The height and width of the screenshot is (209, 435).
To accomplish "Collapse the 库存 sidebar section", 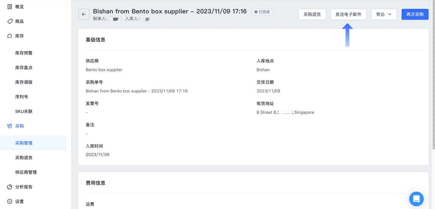I will point(33,36).
